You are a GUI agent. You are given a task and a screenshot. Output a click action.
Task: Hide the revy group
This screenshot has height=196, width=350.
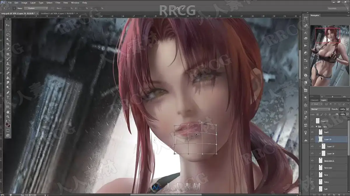(312, 127)
